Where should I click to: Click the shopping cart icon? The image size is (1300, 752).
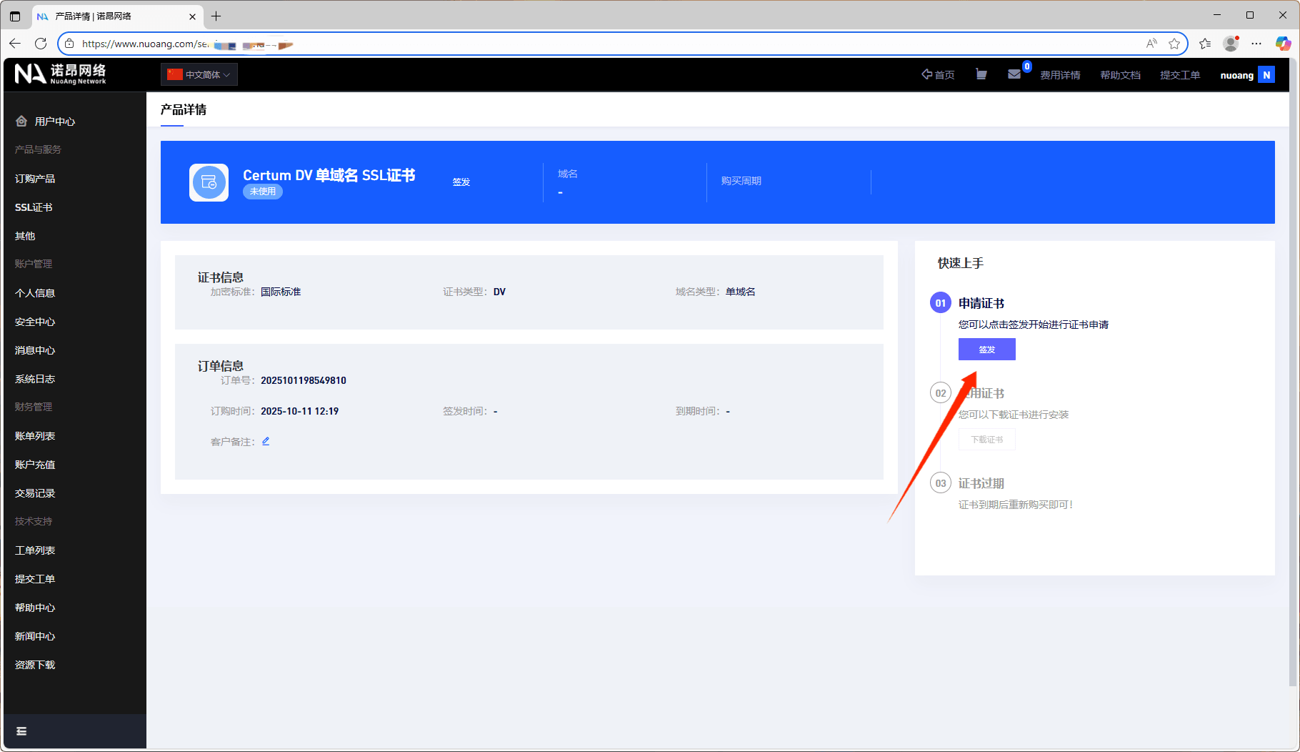[x=981, y=74]
